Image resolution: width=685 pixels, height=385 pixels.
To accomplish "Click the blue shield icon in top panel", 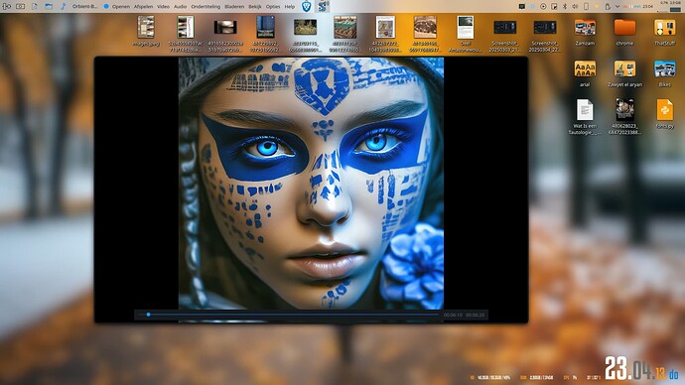I will (x=307, y=6).
